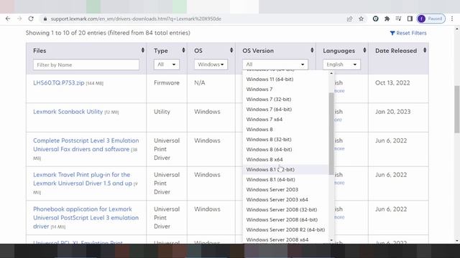This screenshot has width=460, height=258.
Task: Click Utility type cell
Action: point(162,112)
